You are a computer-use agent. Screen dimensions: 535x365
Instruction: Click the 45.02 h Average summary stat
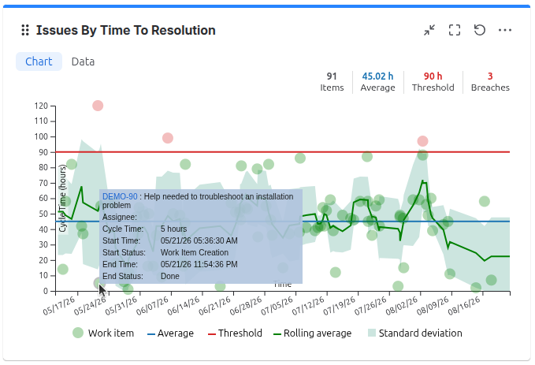[x=377, y=82]
